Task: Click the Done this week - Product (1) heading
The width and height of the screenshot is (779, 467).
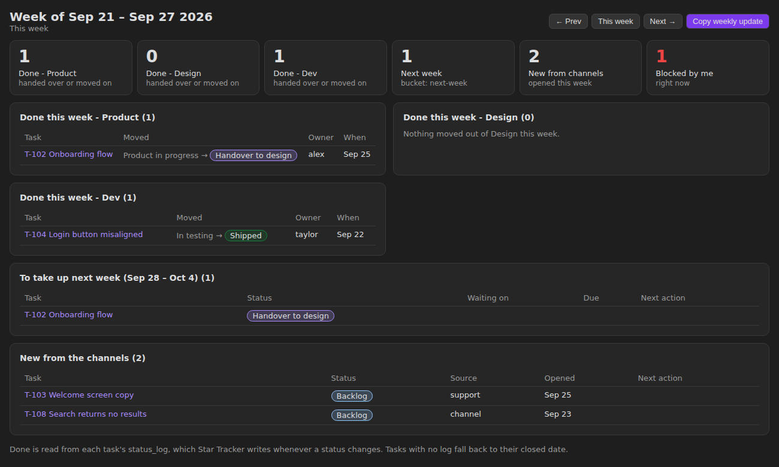Action: (87, 117)
